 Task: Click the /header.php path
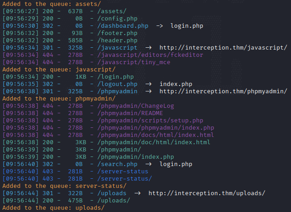(x=117, y=40)
